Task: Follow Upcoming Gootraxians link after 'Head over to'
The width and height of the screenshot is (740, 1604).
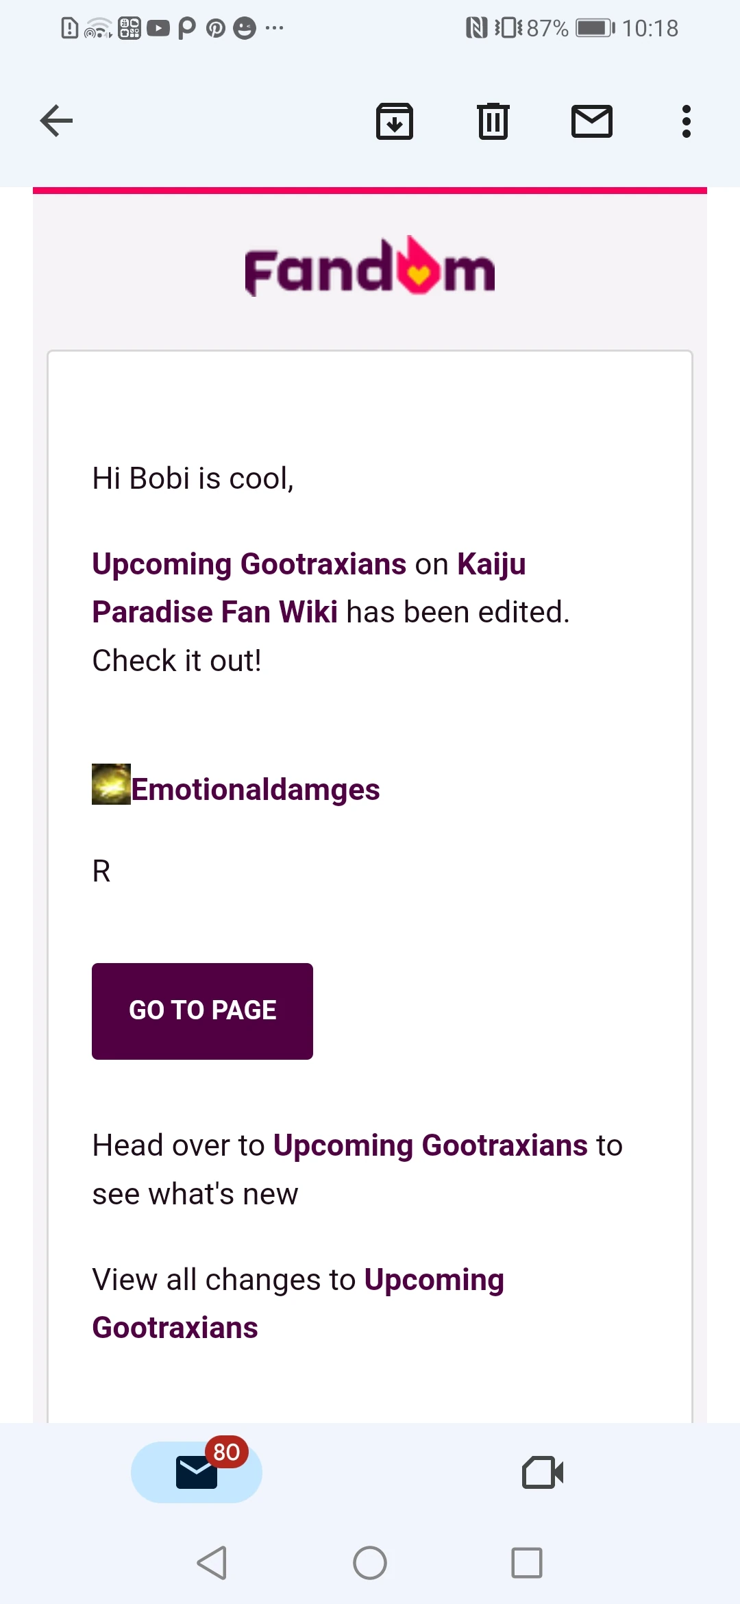Action: pyautogui.click(x=430, y=1145)
